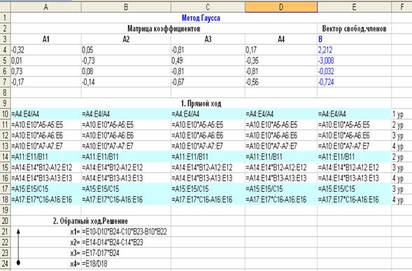Select column C header
The height and width of the screenshot is (271, 412).
[x=208, y=7]
